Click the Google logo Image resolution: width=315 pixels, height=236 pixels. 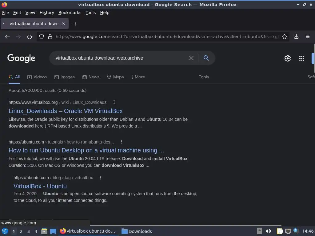(x=21, y=58)
